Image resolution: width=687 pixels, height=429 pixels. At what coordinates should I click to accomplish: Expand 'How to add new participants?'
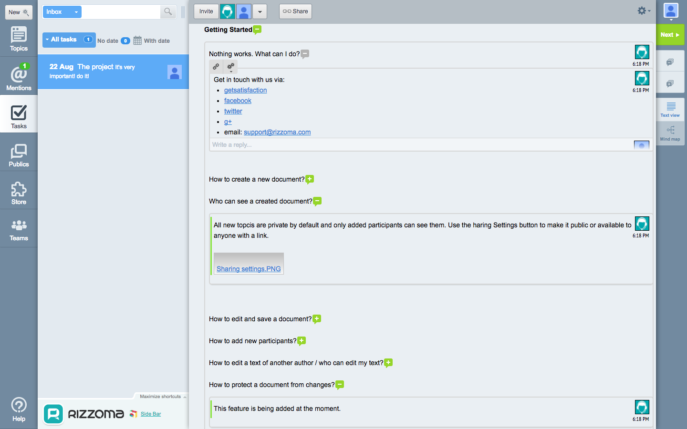(x=302, y=341)
